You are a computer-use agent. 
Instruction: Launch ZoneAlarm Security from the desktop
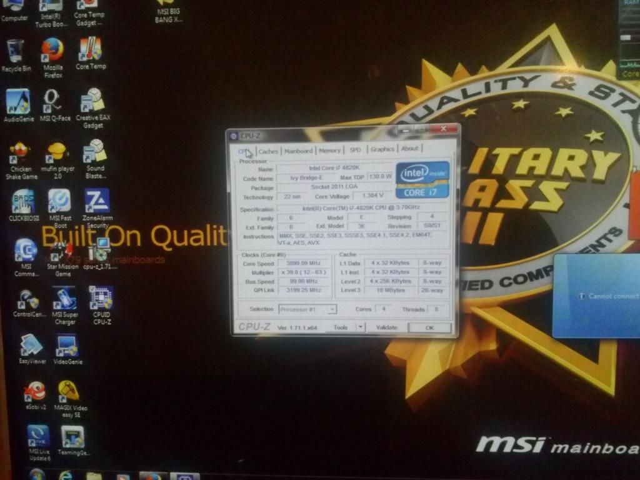97,209
